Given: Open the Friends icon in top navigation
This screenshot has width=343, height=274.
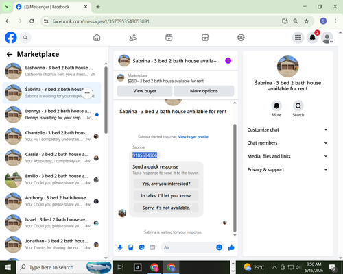Looking at the screenshot, I should (133, 38).
